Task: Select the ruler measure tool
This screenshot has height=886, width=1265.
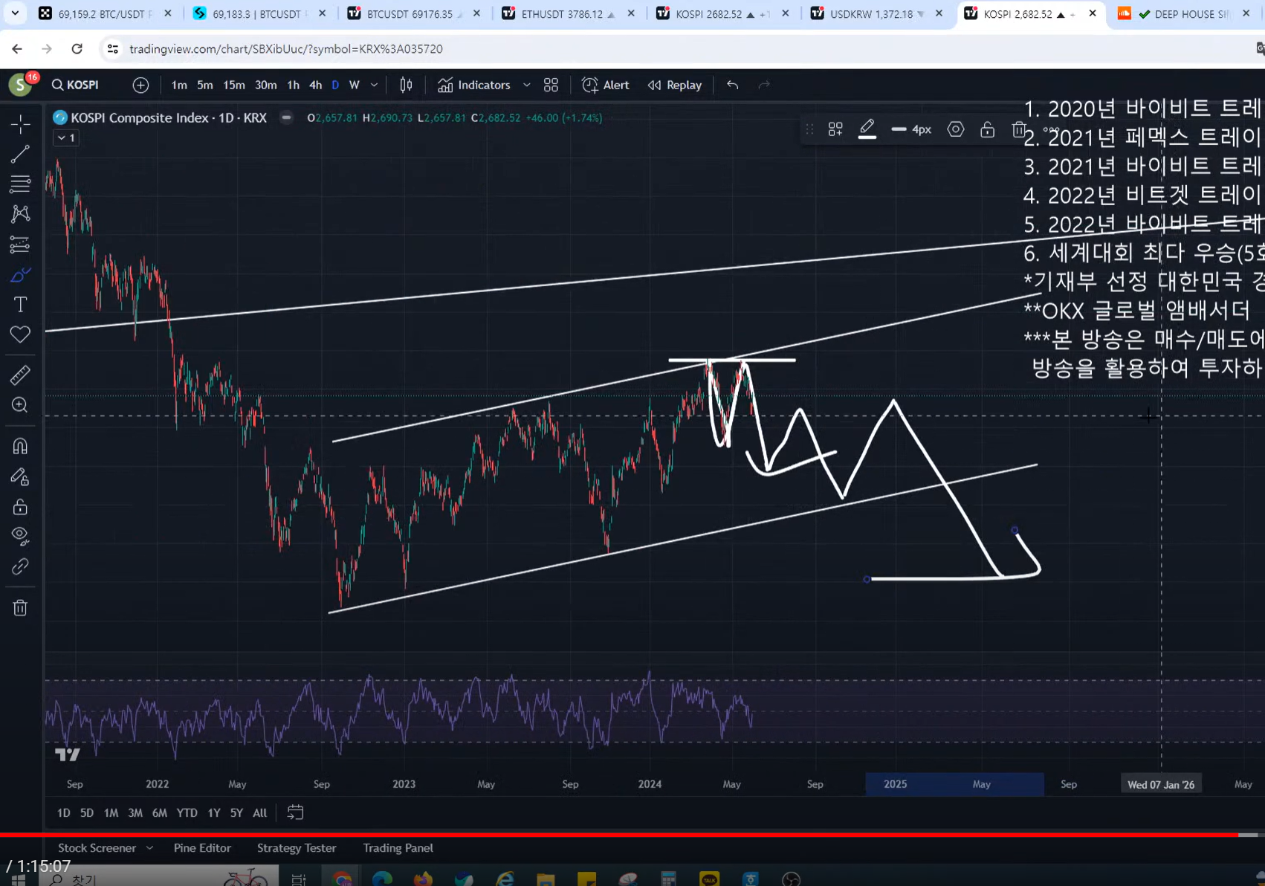Action: pos(20,375)
